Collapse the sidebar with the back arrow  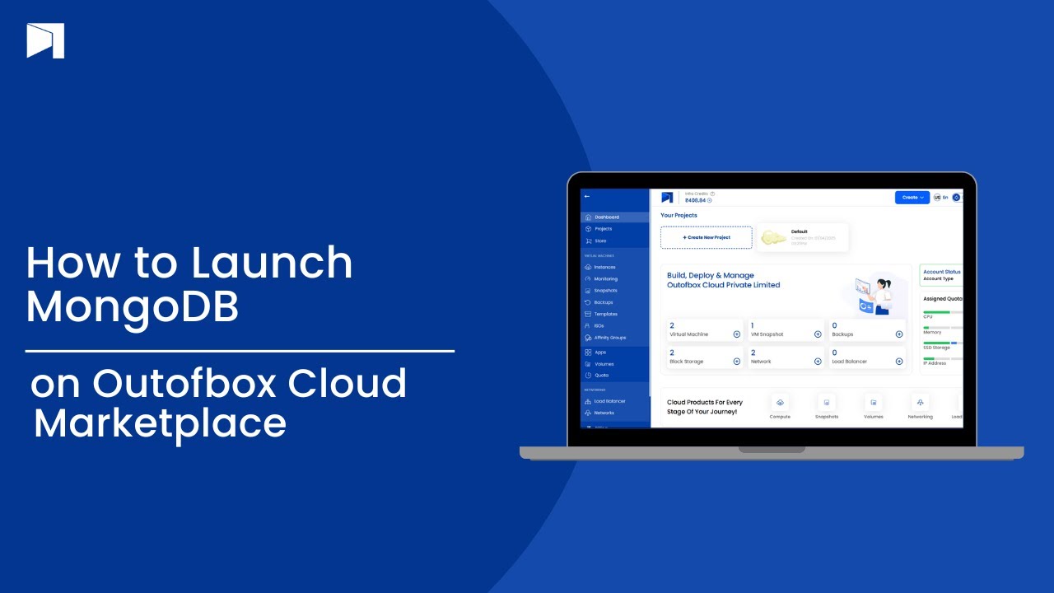coord(586,195)
